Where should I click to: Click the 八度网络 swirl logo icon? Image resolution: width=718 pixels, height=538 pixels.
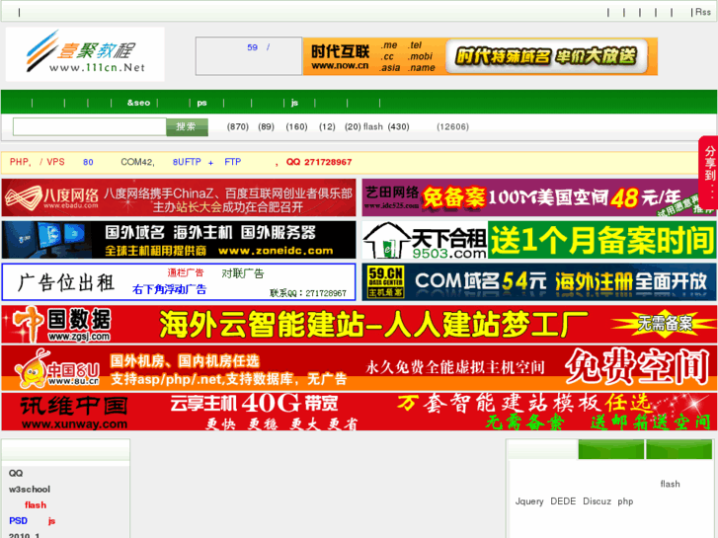23,197
